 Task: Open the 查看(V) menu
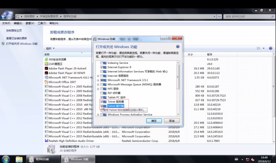point(30,23)
